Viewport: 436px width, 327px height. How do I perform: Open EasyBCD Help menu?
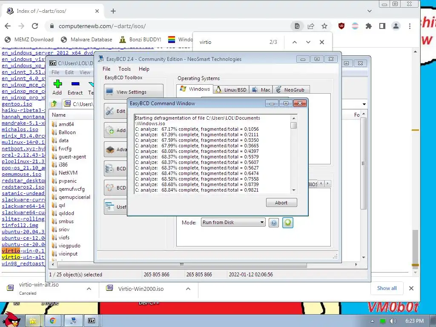click(144, 69)
